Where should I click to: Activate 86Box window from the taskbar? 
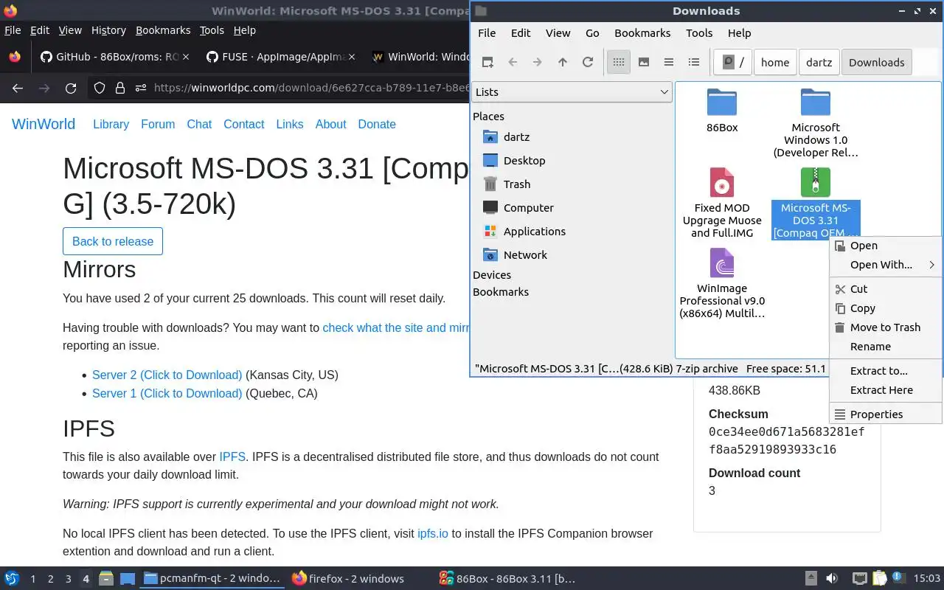tap(507, 578)
